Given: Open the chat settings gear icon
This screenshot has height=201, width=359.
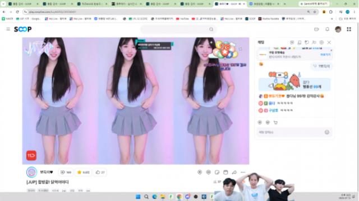Looking at the screenshot, I should click(321, 42).
